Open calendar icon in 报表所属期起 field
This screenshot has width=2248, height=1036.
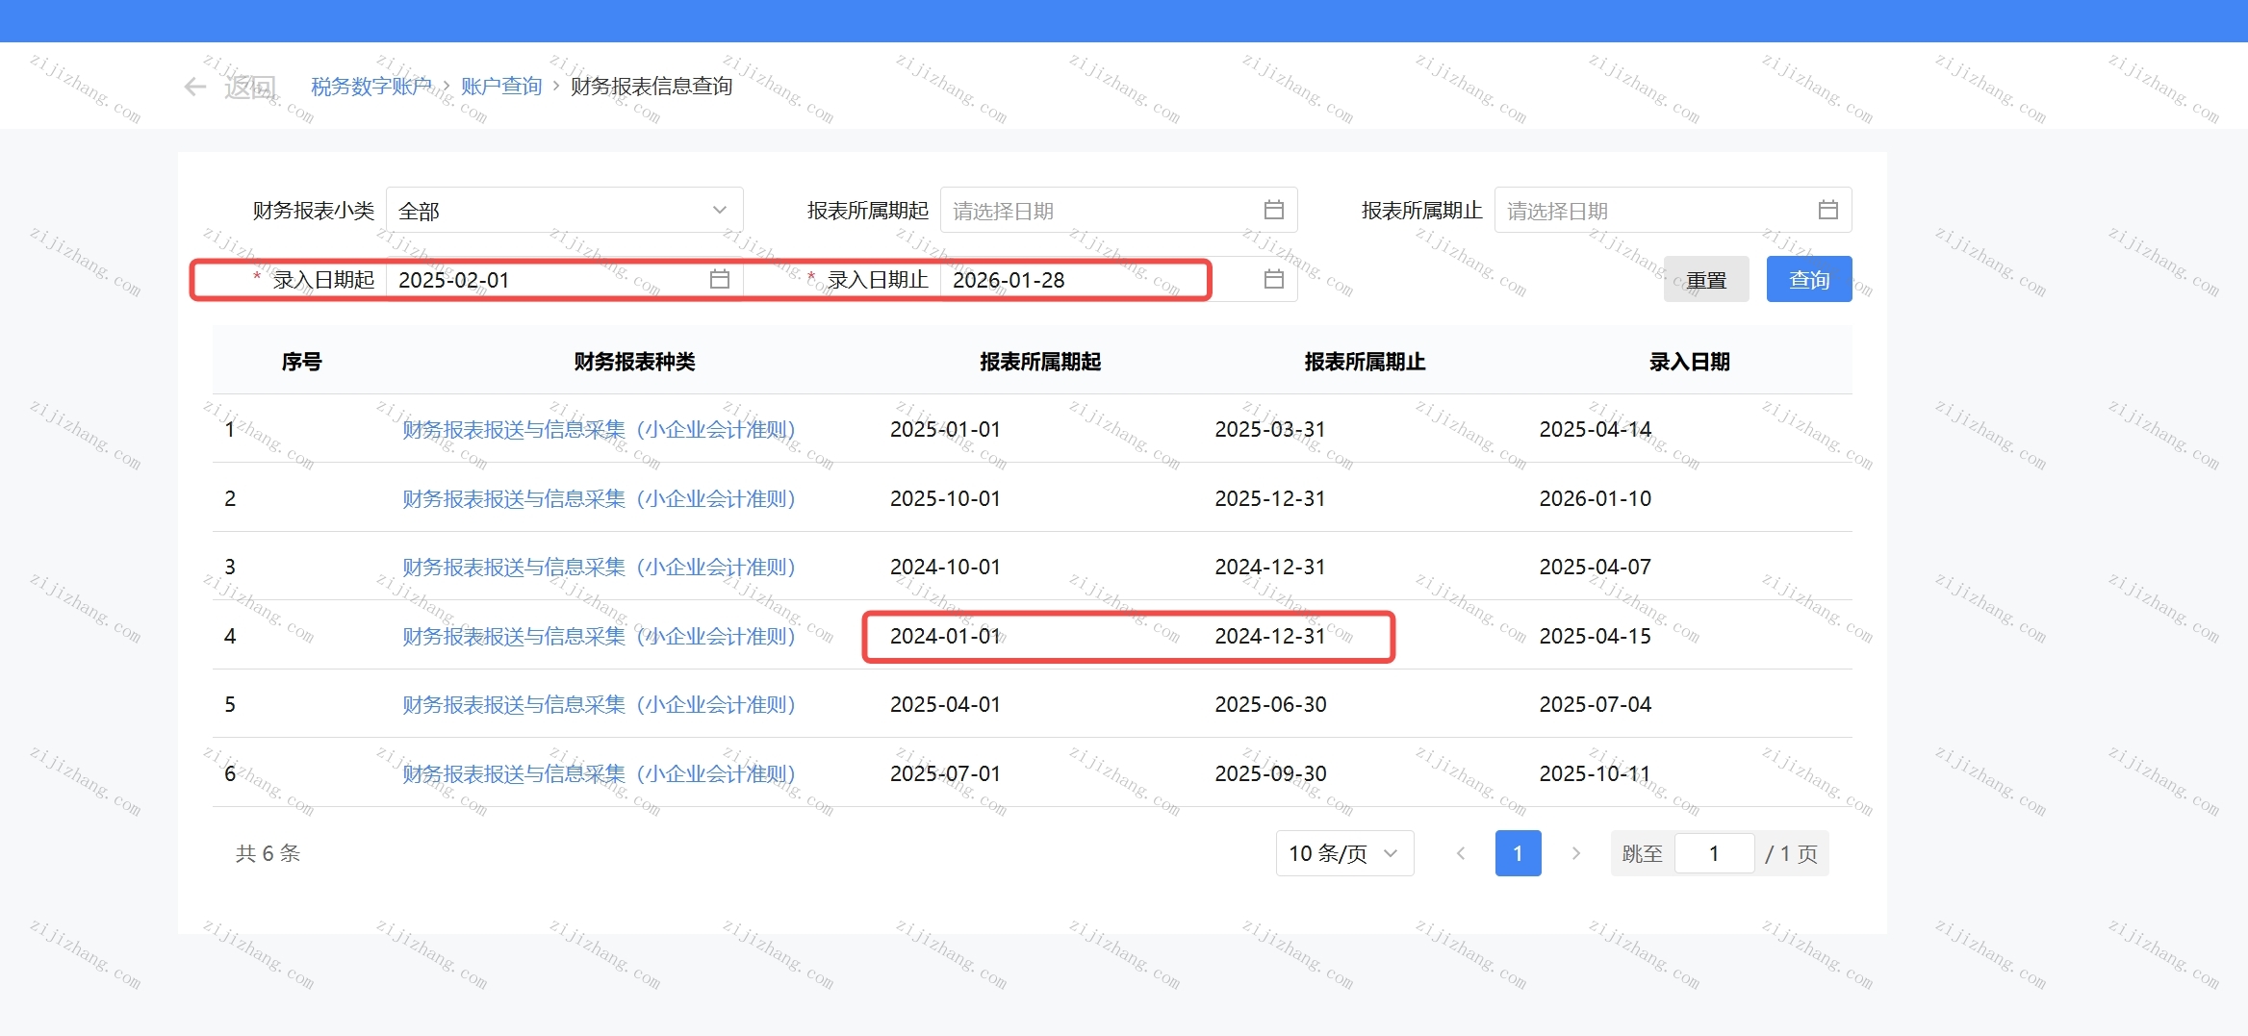tap(1273, 211)
